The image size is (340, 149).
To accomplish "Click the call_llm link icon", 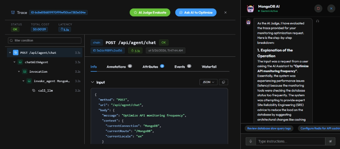I will coord(34,91).
